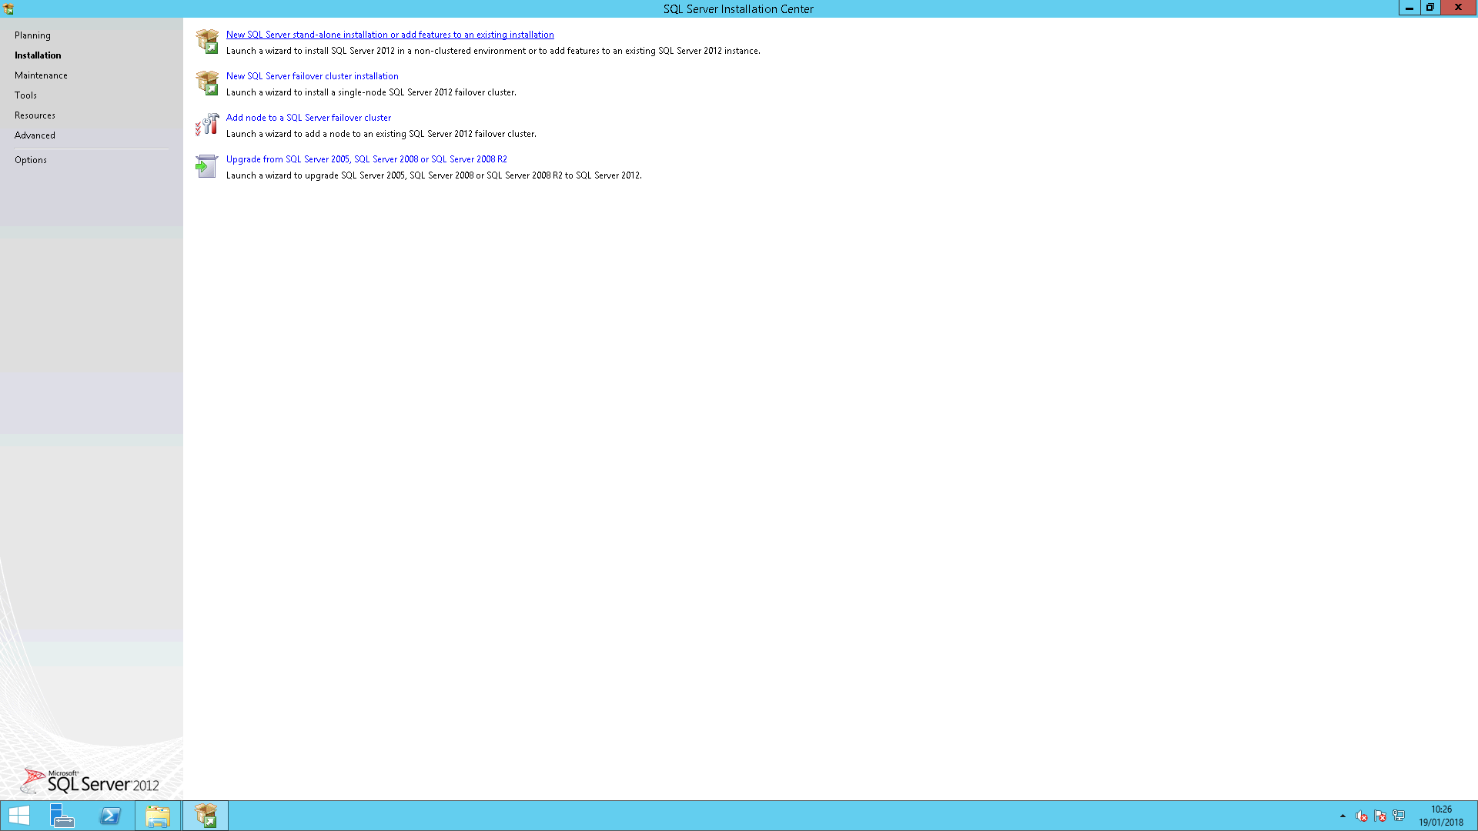Show hidden system tray icons arrow

[1343, 816]
